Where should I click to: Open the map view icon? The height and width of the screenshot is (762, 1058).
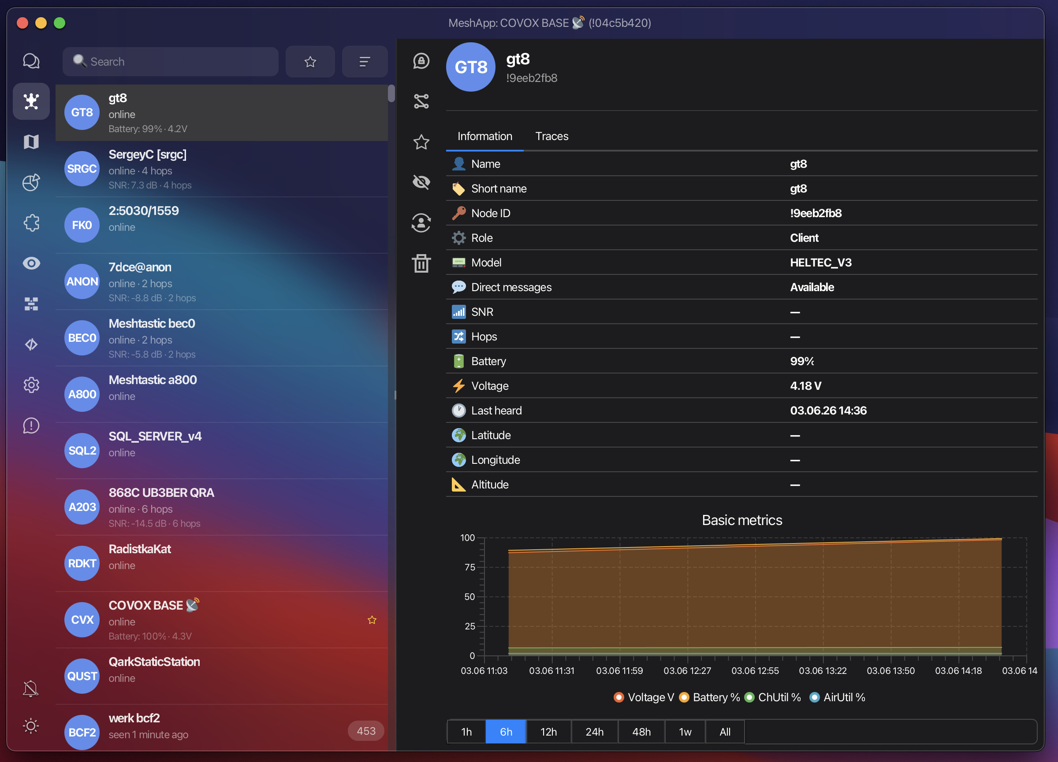tap(31, 142)
